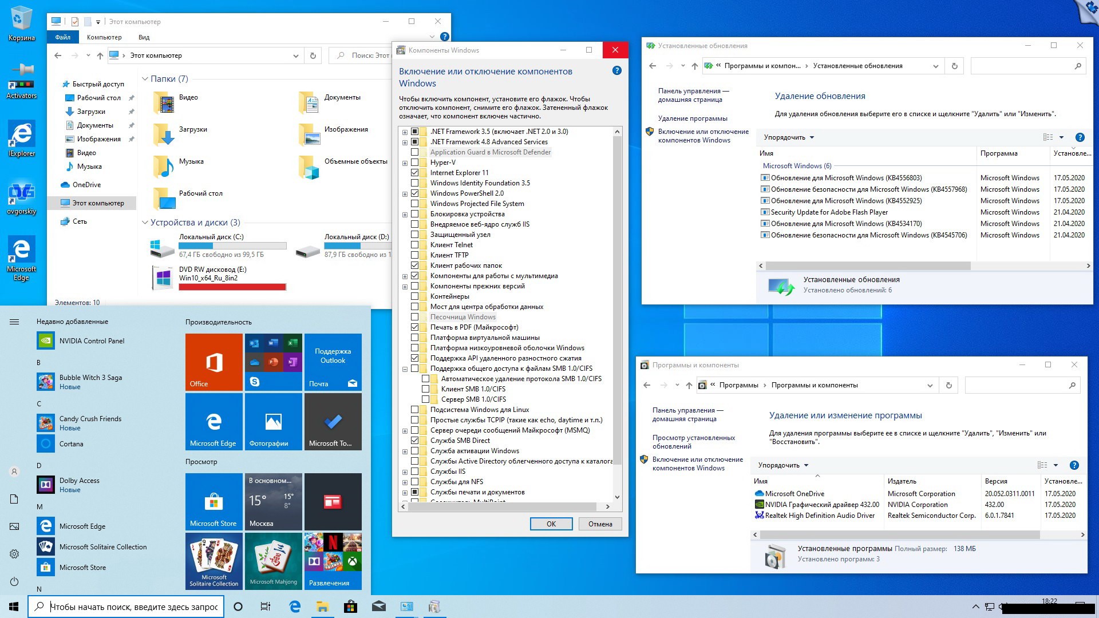1099x618 pixels.
Task: Open the ovgorskiy desktop shortcut
Action: coord(21,197)
